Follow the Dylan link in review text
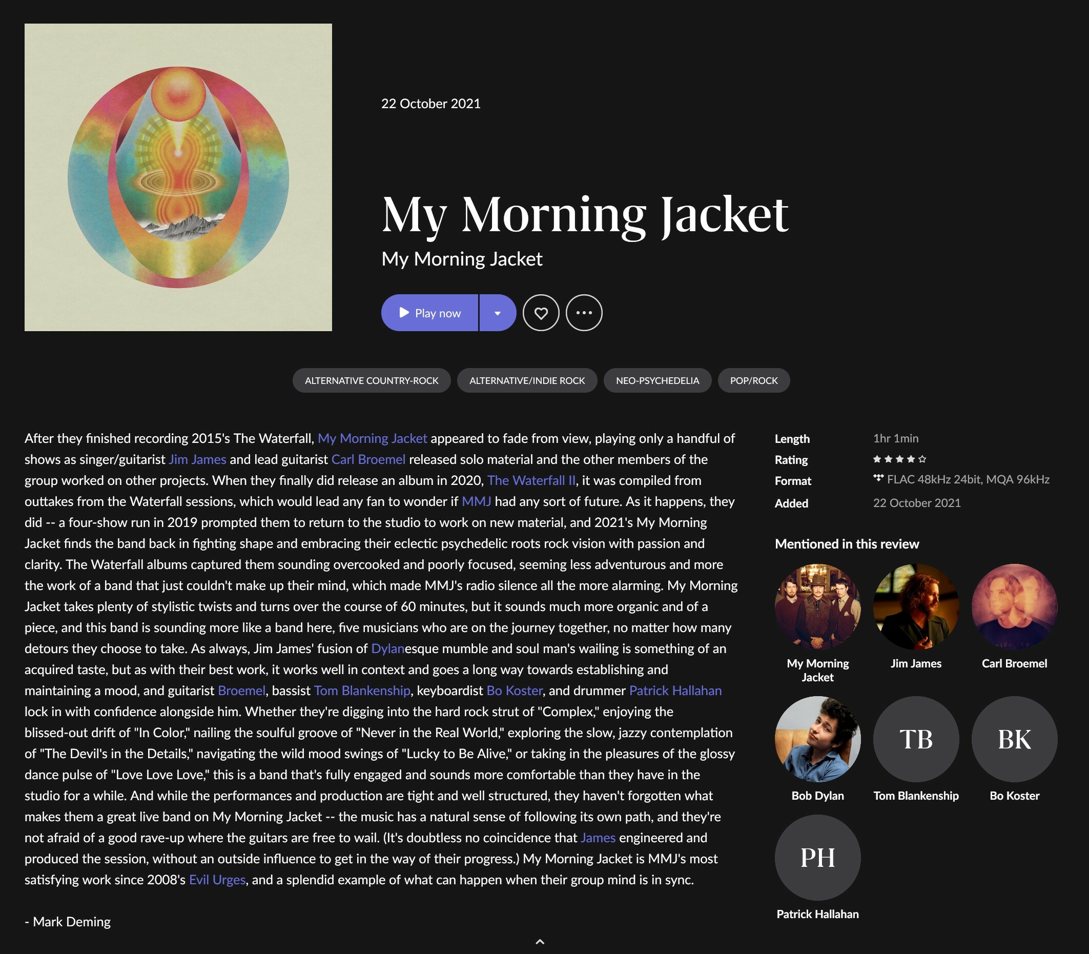Viewport: 1089px width, 954px height. click(x=388, y=648)
